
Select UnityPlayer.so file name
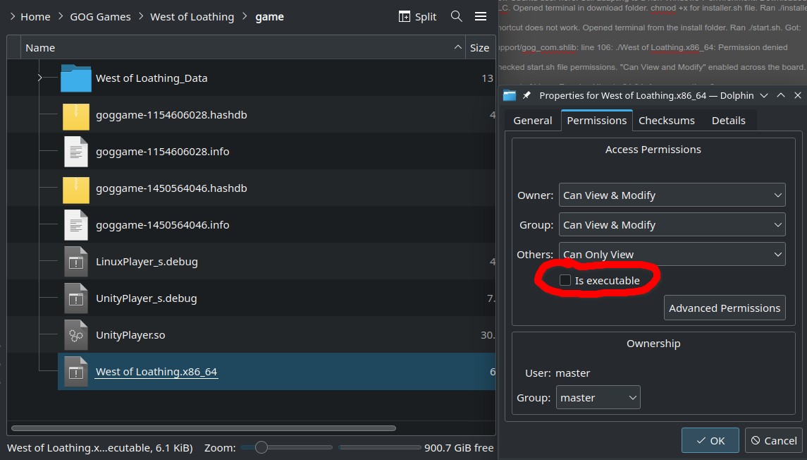pyautogui.click(x=130, y=335)
